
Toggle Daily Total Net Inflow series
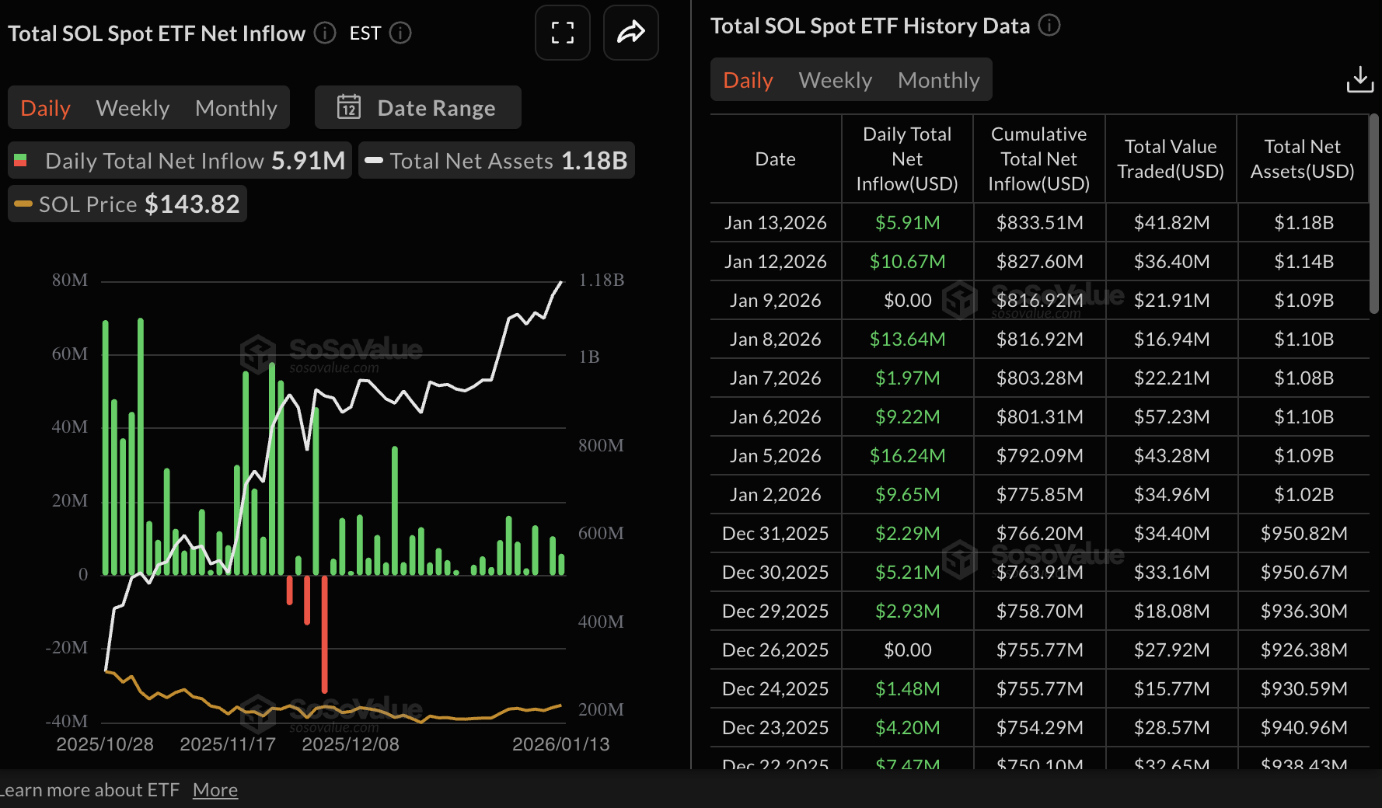pos(180,161)
